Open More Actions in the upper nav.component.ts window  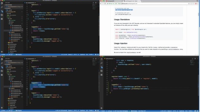pos(98,3)
